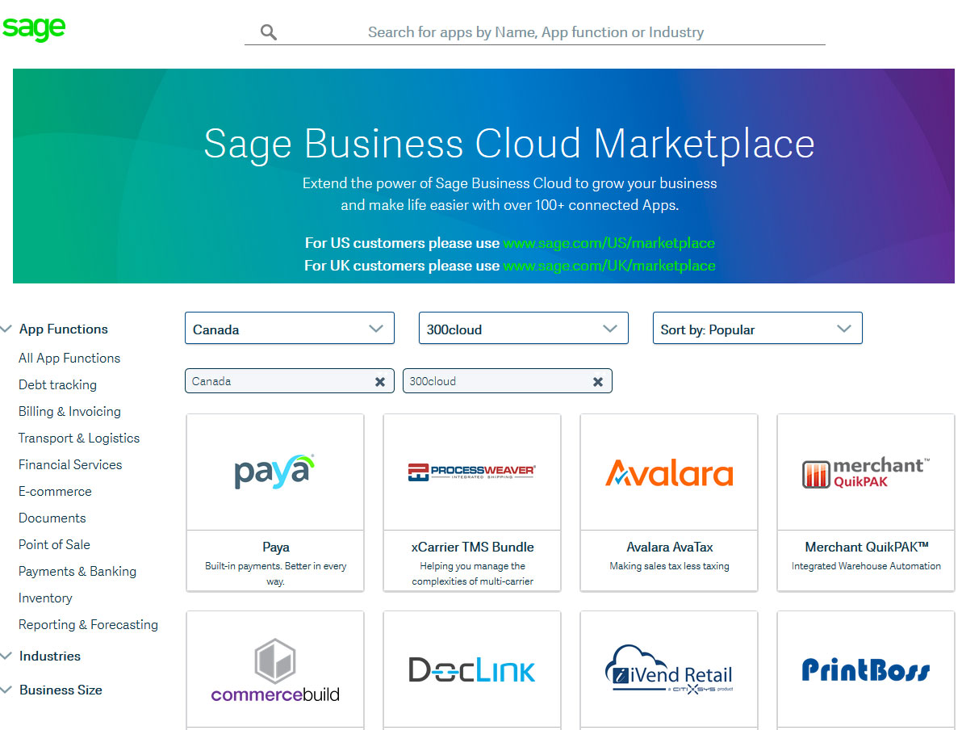Open the Canada country dropdown
The width and height of the screenshot is (962, 730).
(x=289, y=329)
